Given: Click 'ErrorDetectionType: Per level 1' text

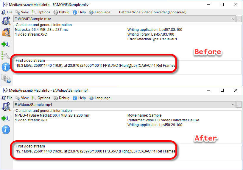Looking at the screenshot, I should pyautogui.click(x=152, y=39).
